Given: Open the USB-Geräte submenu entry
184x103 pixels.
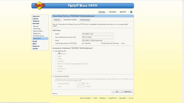Looking at the screenshot, I should tap(37, 29).
